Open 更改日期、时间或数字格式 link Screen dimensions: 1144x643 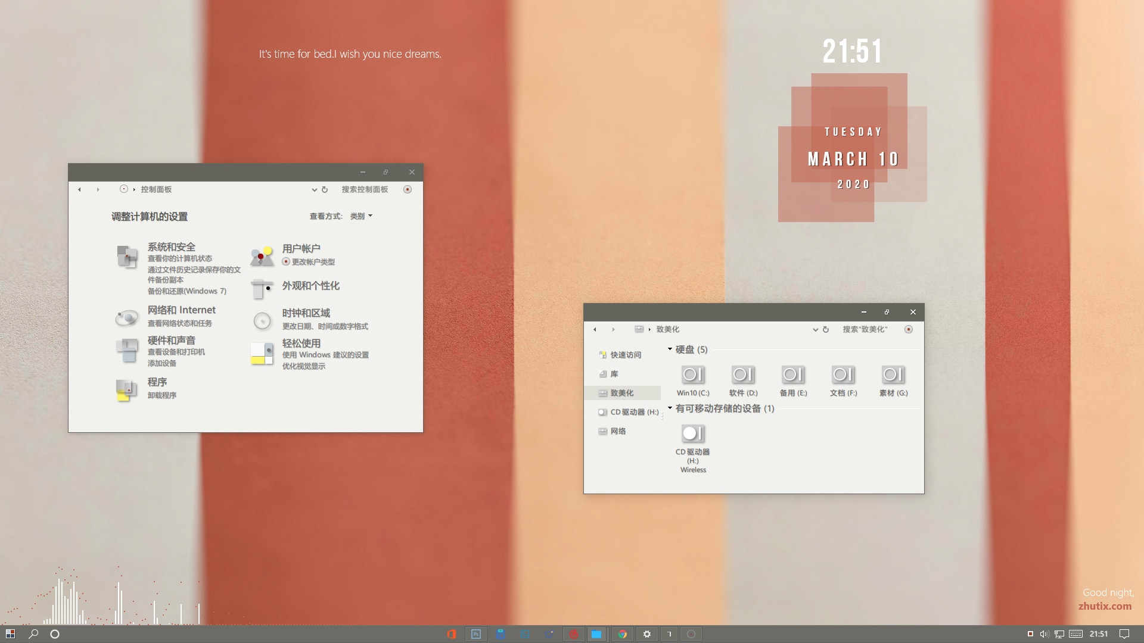tap(325, 326)
